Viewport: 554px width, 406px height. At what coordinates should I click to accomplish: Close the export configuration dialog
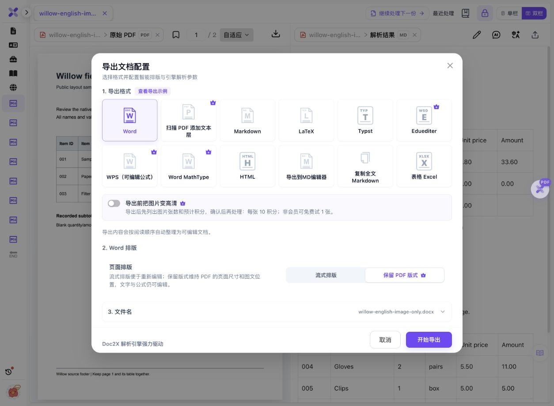450,65
